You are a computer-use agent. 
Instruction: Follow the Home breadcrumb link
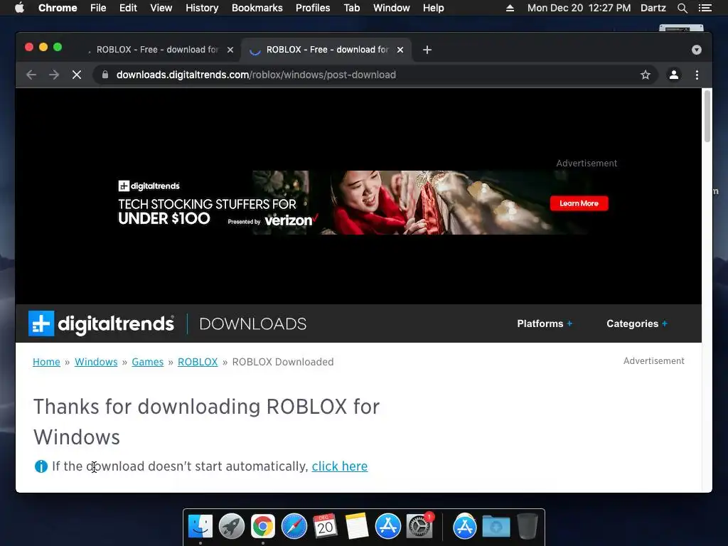(46, 362)
